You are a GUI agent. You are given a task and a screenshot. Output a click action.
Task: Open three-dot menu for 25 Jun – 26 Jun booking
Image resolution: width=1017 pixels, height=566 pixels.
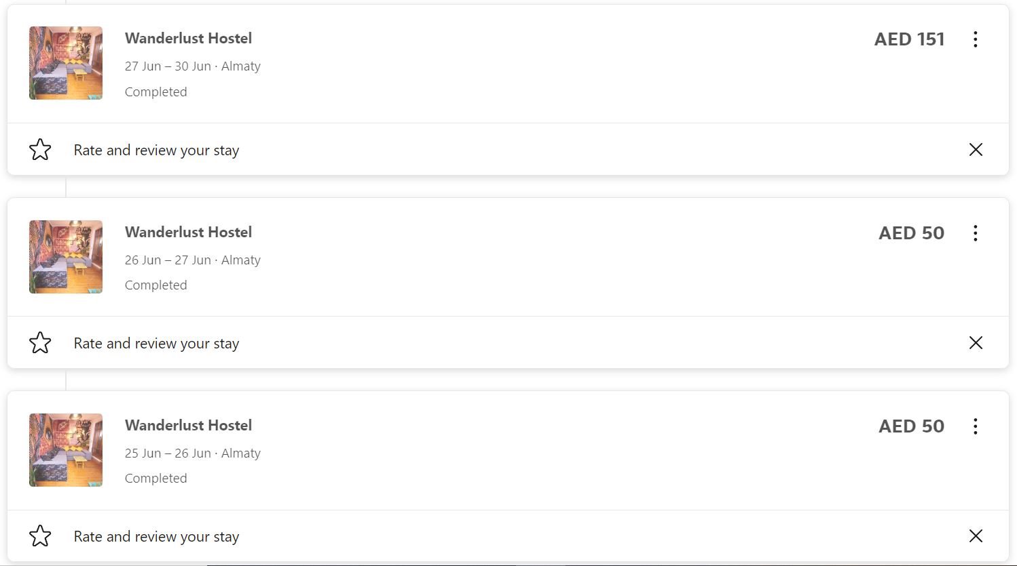[x=975, y=426]
